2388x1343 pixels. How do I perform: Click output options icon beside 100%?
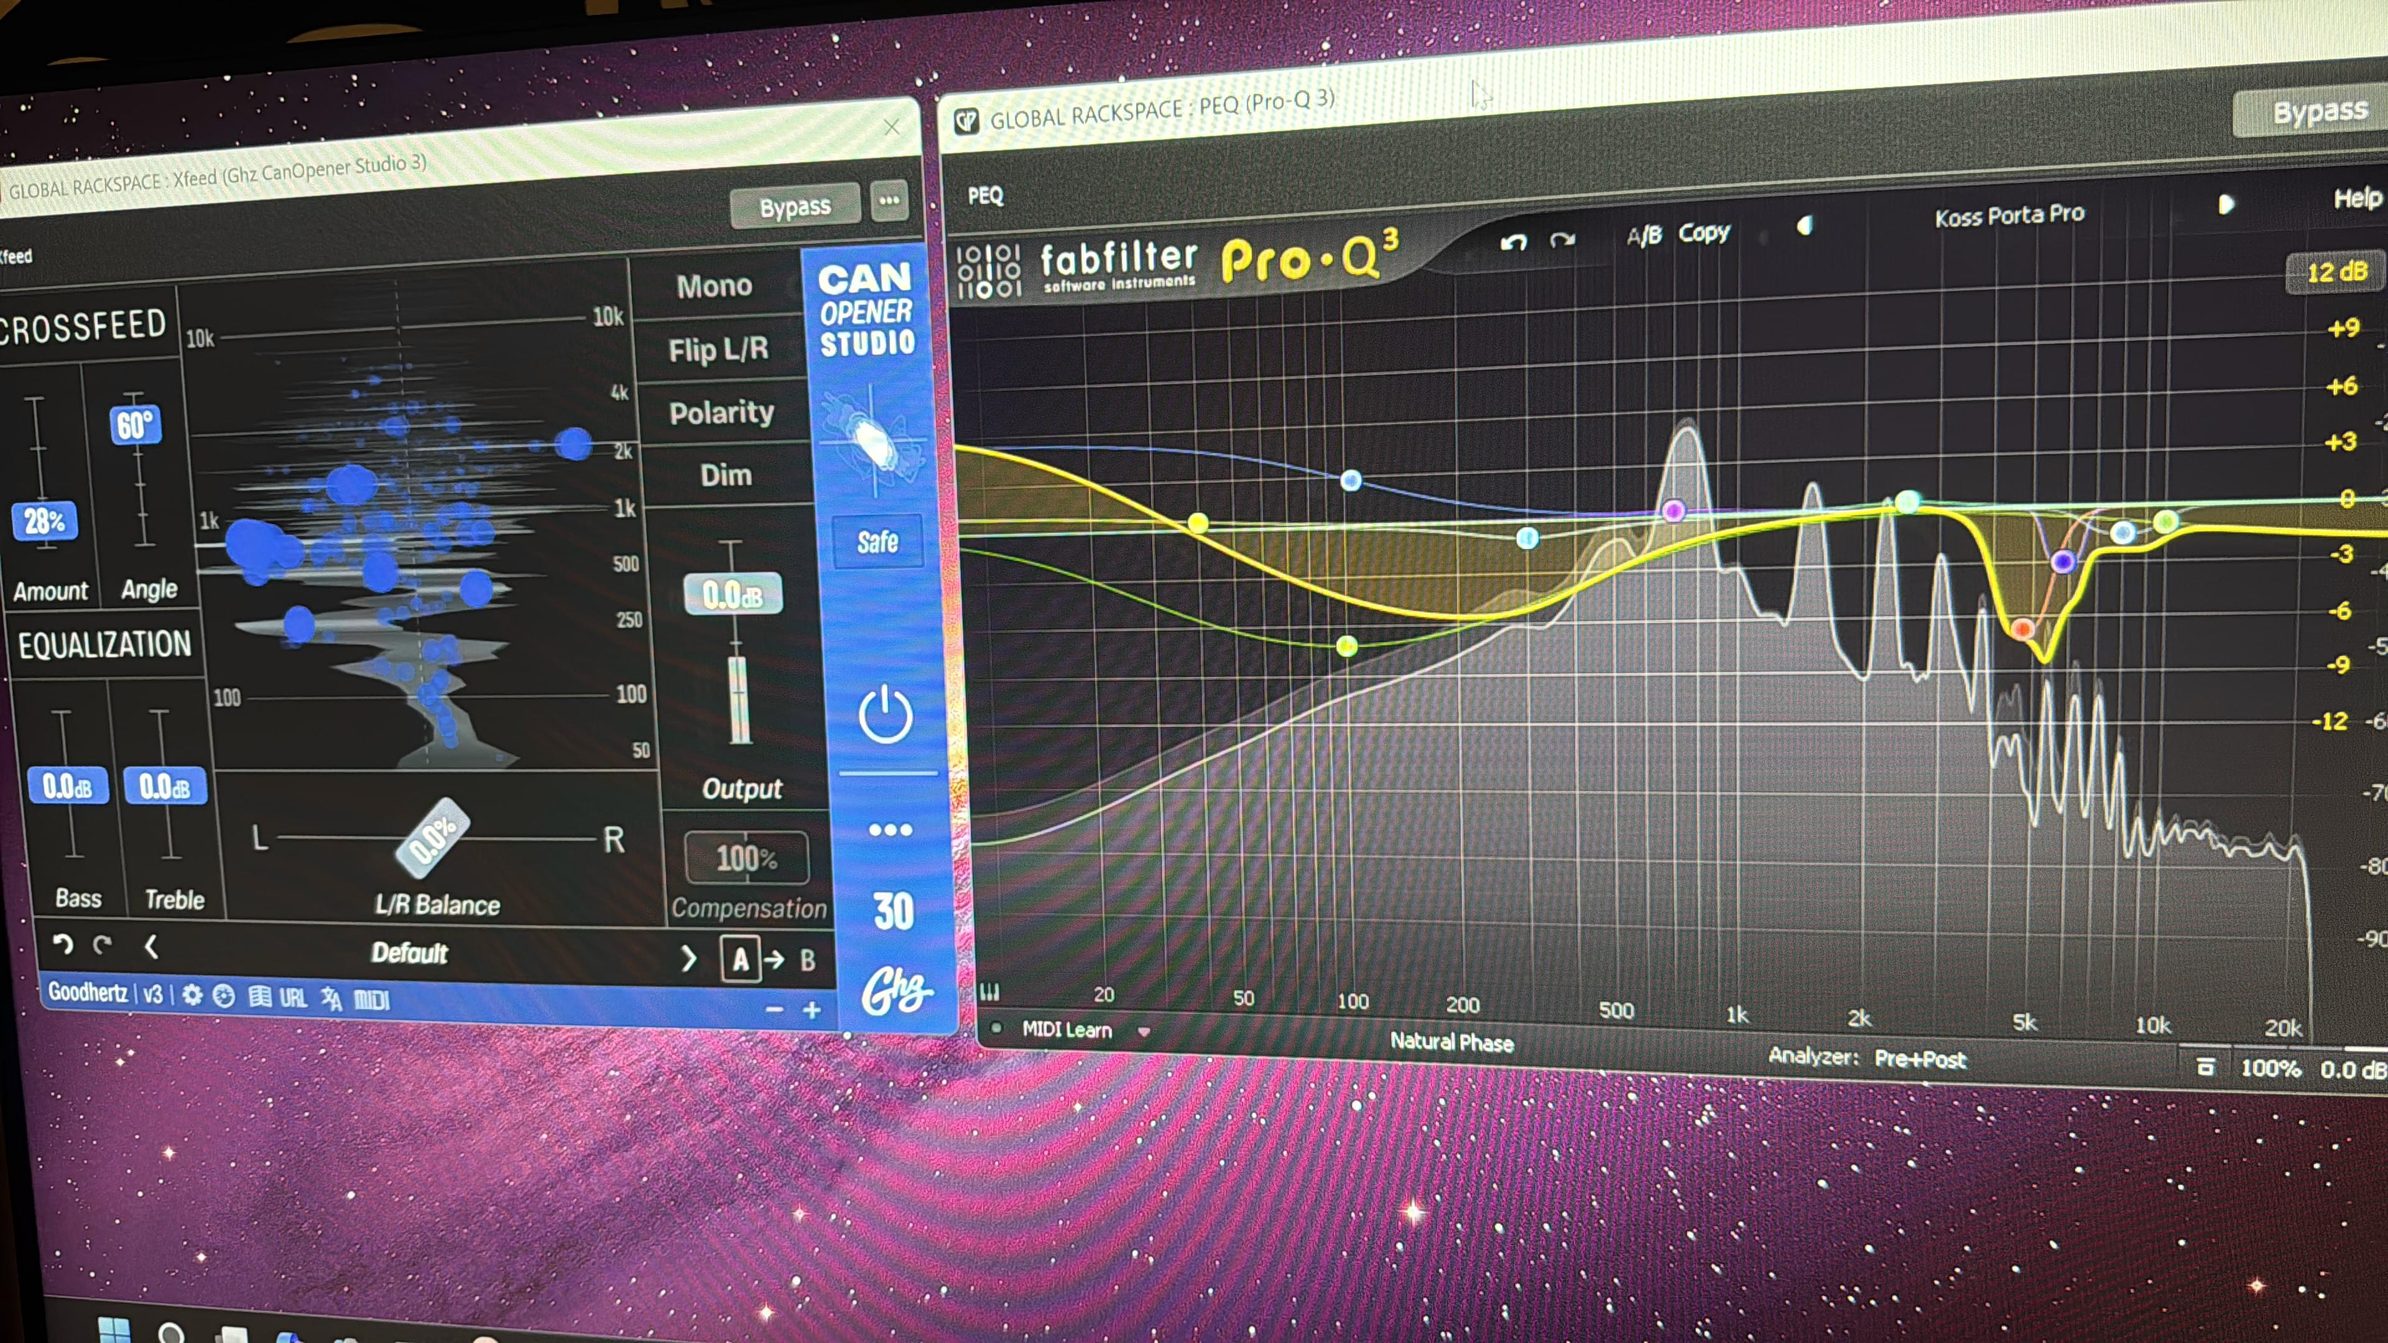[x=2205, y=1067]
